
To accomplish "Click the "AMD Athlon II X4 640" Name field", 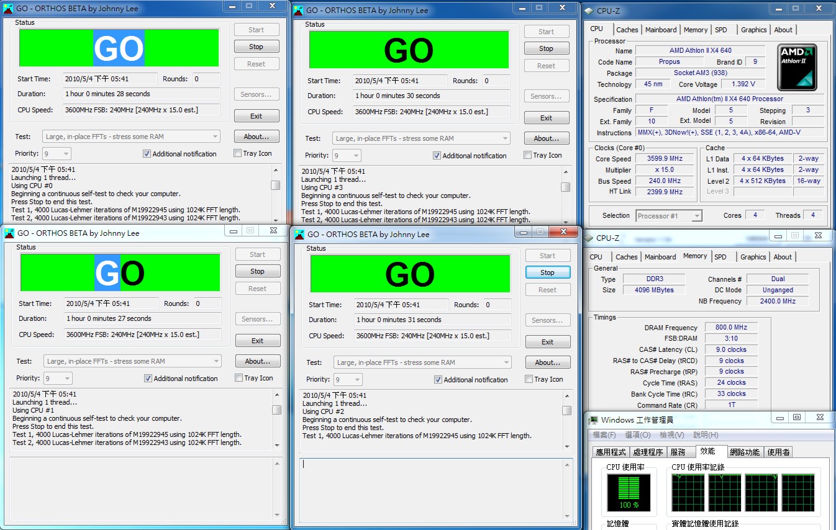I will click(701, 51).
